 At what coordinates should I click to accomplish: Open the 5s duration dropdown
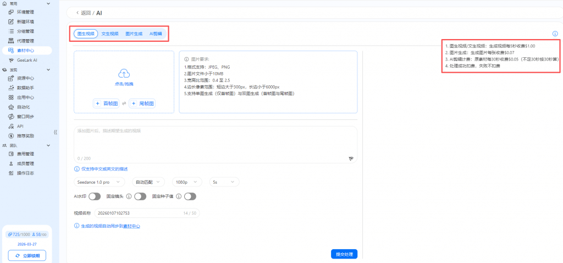click(224, 182)
